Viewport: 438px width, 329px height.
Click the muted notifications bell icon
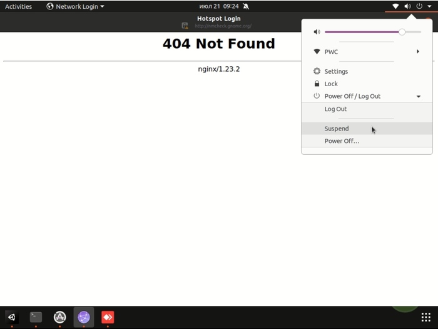pyautogui.click(x=246, y=6)
